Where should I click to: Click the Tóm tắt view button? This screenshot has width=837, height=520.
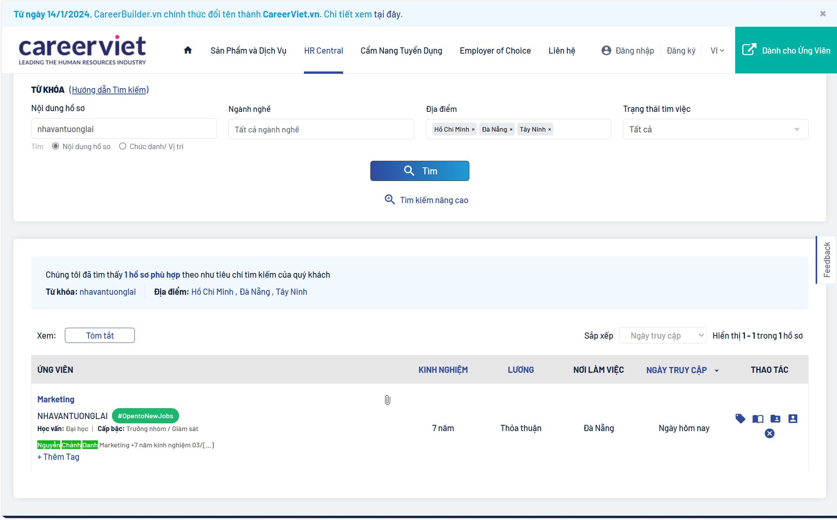pos(100,336)
